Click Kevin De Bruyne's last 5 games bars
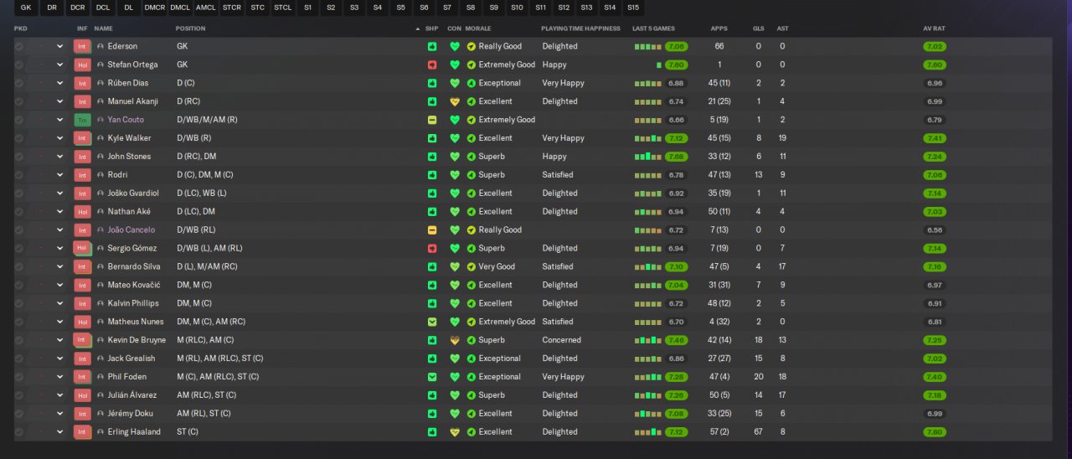This screenshot has width=1072, height=459. pyautogui.click(x=648, y=340)
